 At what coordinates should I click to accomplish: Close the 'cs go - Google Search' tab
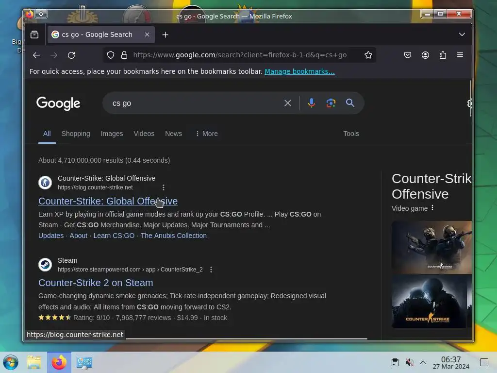pos(147,34)
